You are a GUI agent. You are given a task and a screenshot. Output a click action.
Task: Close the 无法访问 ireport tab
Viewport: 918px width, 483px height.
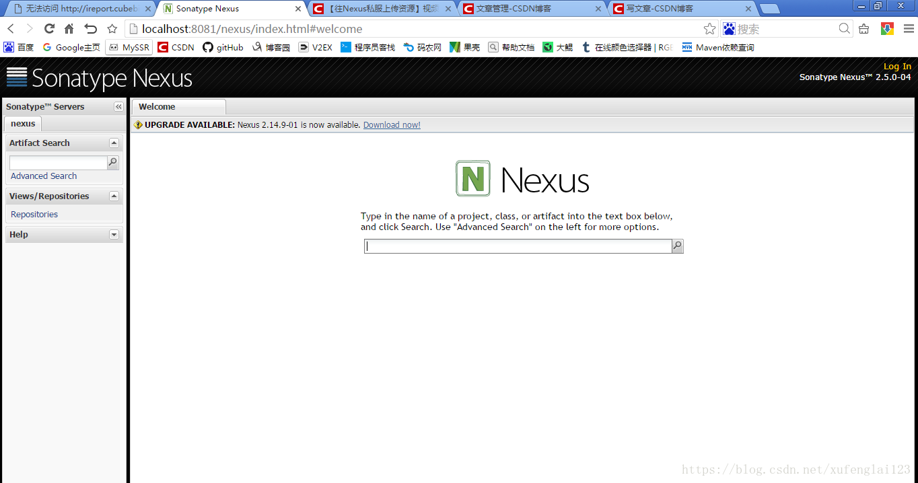tap(147, 9)
